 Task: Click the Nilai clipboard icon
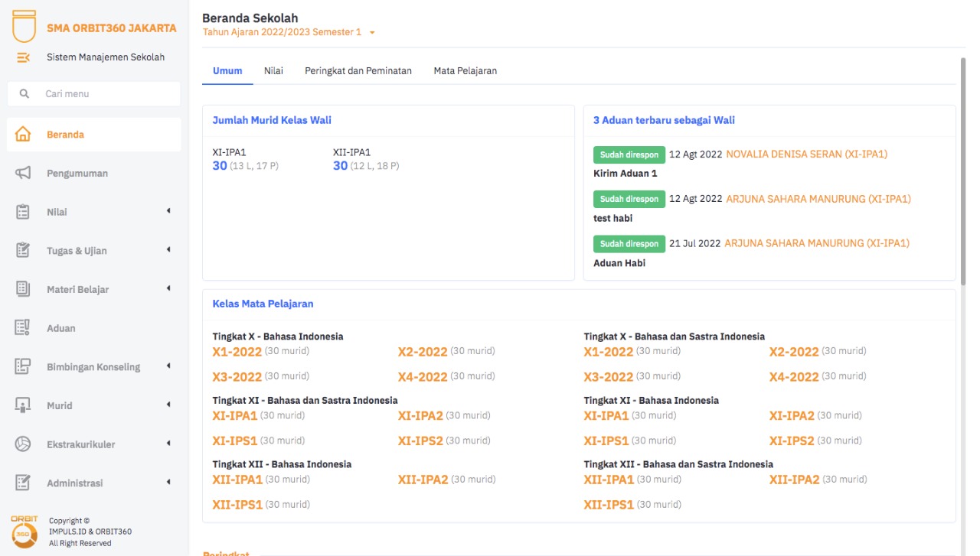coord(23,212)
